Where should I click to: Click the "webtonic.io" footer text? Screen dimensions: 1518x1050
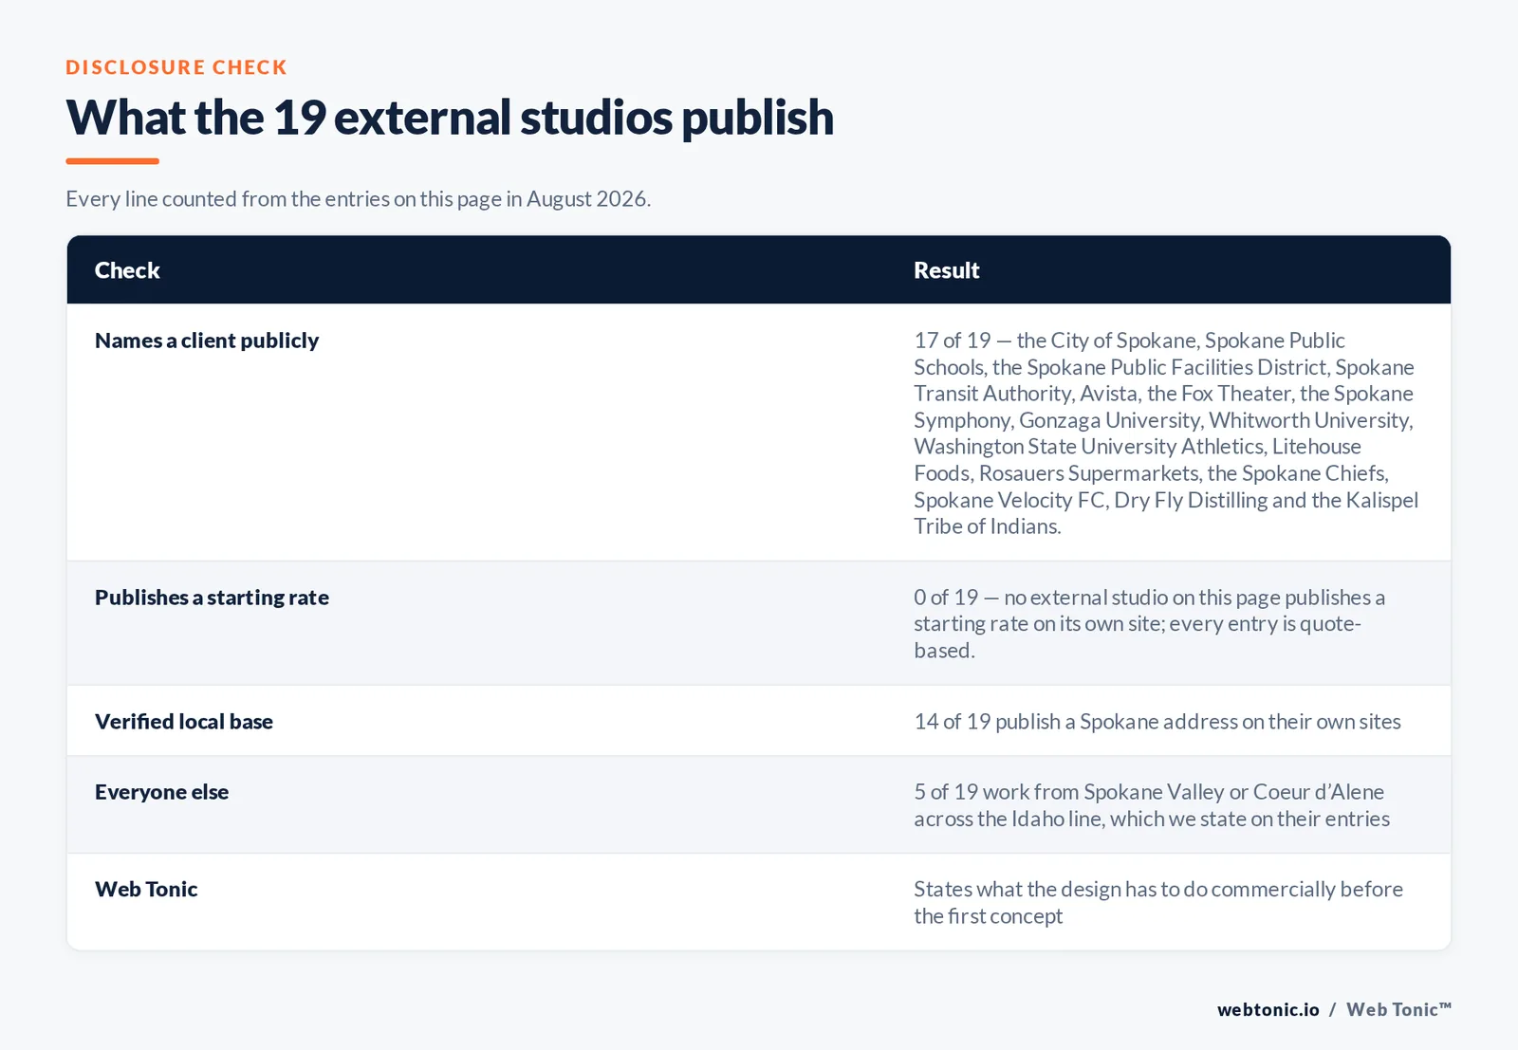[1268, 1010]
